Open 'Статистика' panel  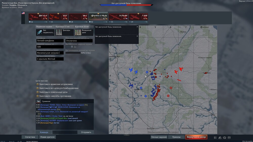[x=30, y=137]
